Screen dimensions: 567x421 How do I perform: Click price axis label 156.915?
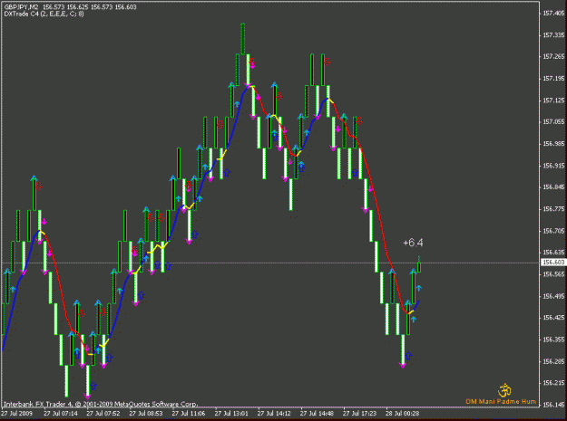pos(553,166)
